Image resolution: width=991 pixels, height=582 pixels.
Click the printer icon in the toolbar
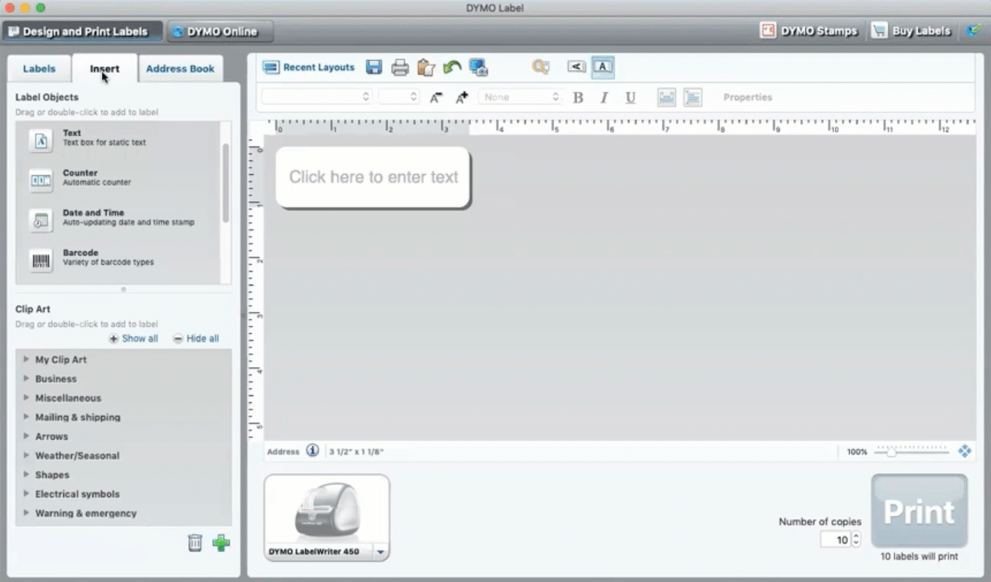coord(400,68)
